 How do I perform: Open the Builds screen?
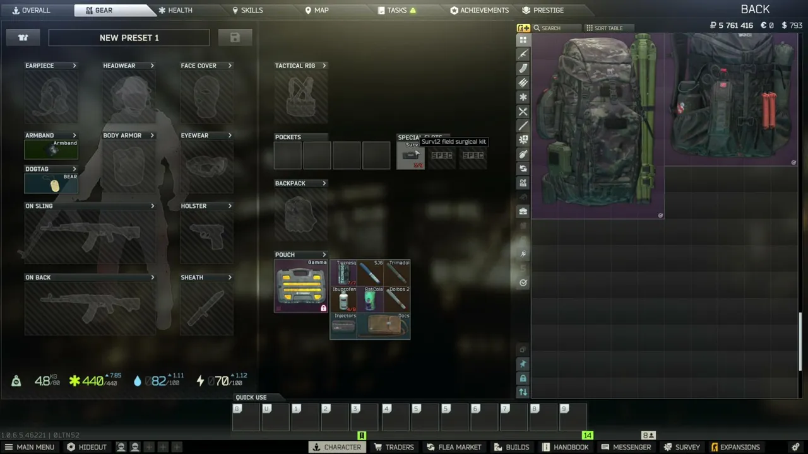point(511,447)
